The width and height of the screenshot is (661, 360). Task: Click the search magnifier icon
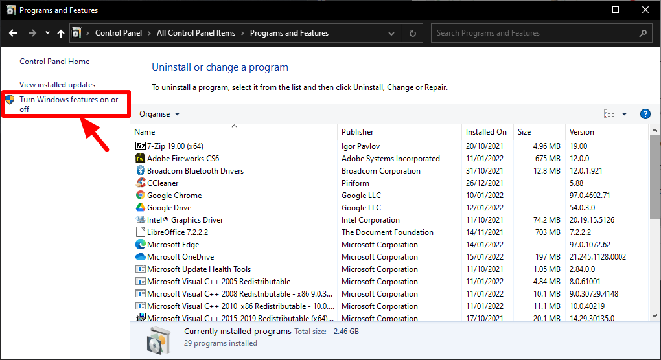(x=643, y=33)
